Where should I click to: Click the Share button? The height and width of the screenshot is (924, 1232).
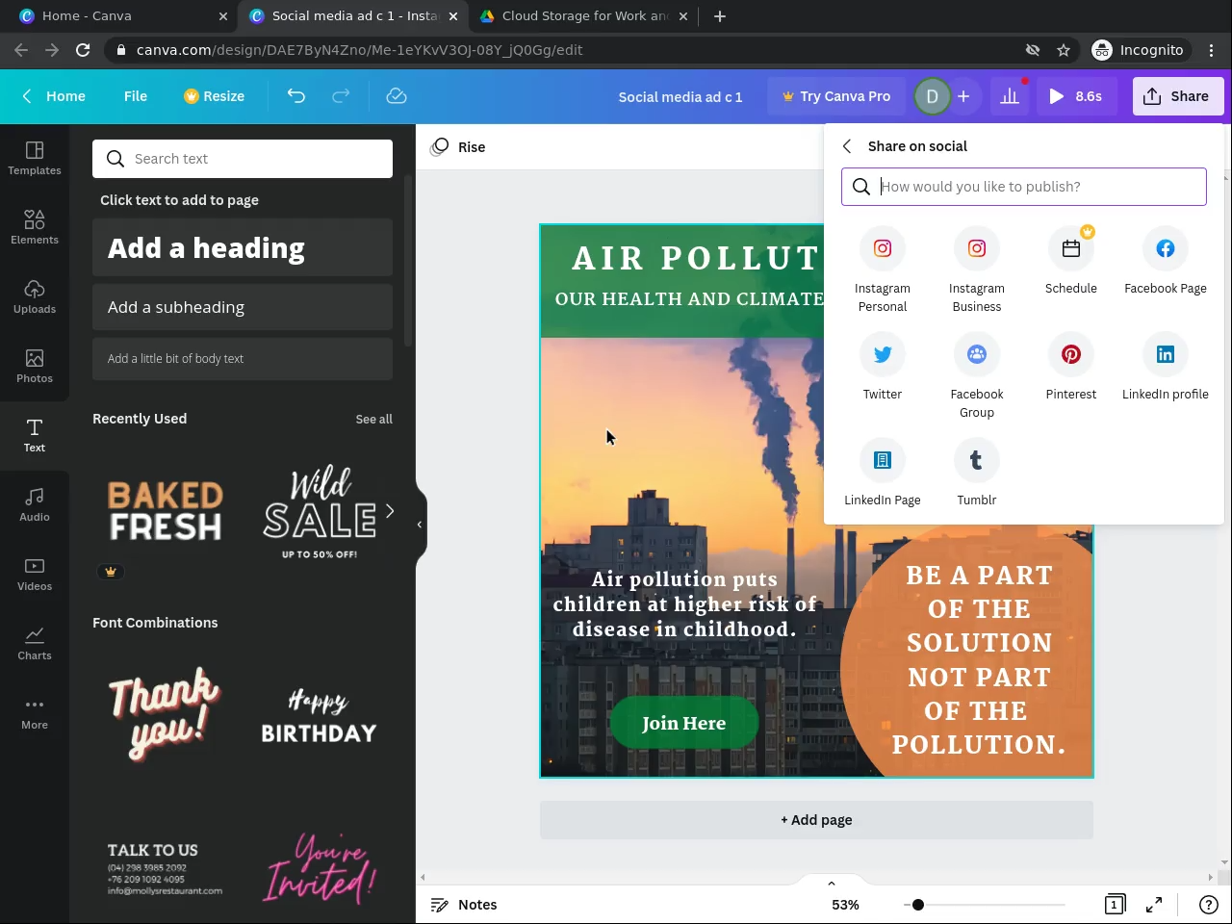click(1178, 96)
